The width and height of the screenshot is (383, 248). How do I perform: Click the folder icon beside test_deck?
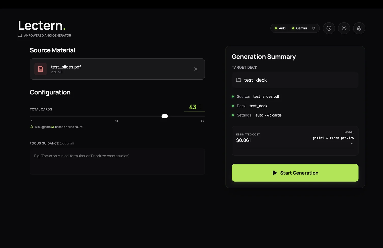[x=238, y=80]
